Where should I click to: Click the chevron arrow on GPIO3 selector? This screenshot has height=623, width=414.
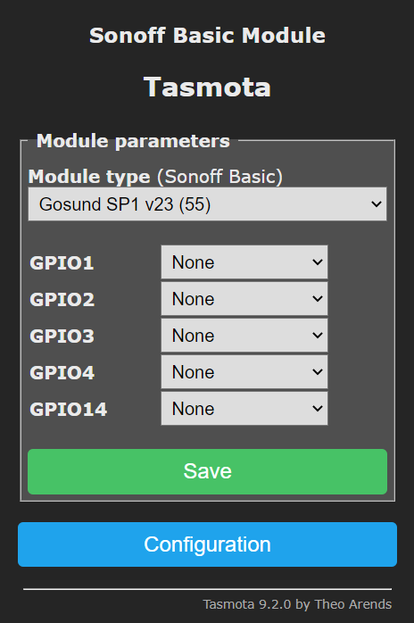(318, 336)
